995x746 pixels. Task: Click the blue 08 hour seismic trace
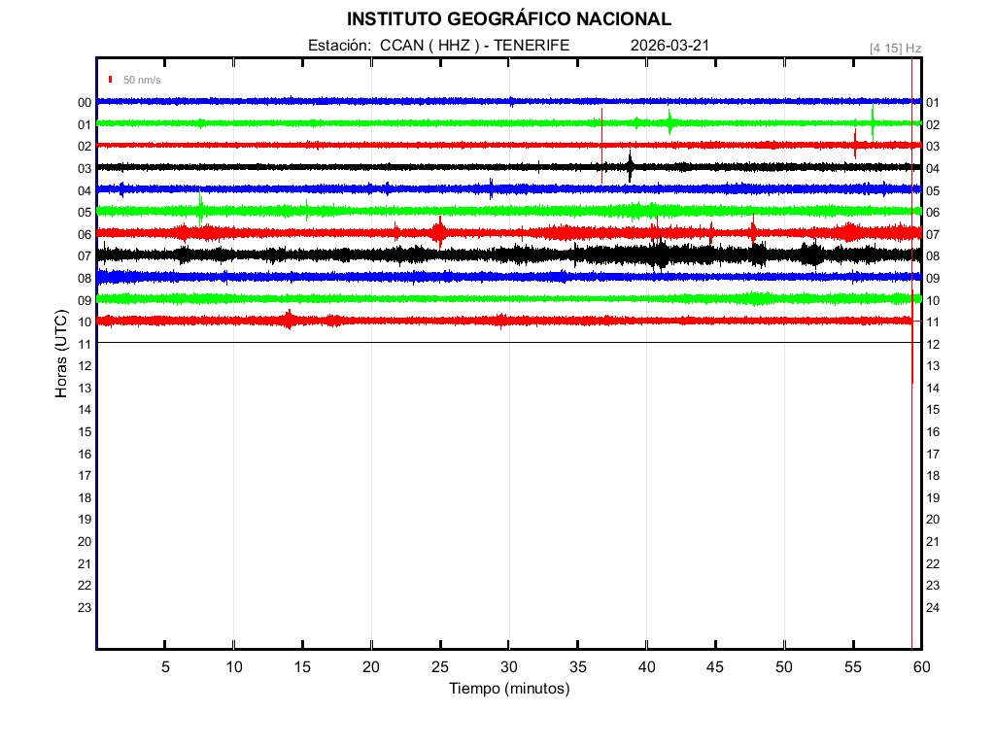[389, 277]
